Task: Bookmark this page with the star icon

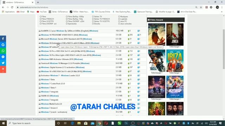Action: tap(201, 7)
